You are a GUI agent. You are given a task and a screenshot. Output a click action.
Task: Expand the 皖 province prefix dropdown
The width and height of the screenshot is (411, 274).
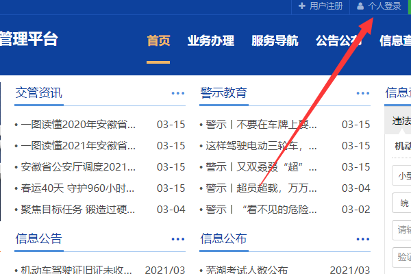click(x=401, y=203)
